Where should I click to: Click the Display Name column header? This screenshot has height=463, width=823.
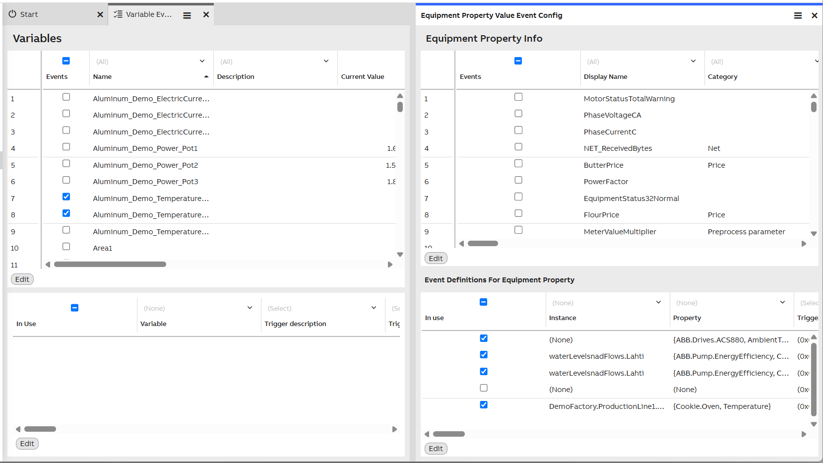click(606, 77)
